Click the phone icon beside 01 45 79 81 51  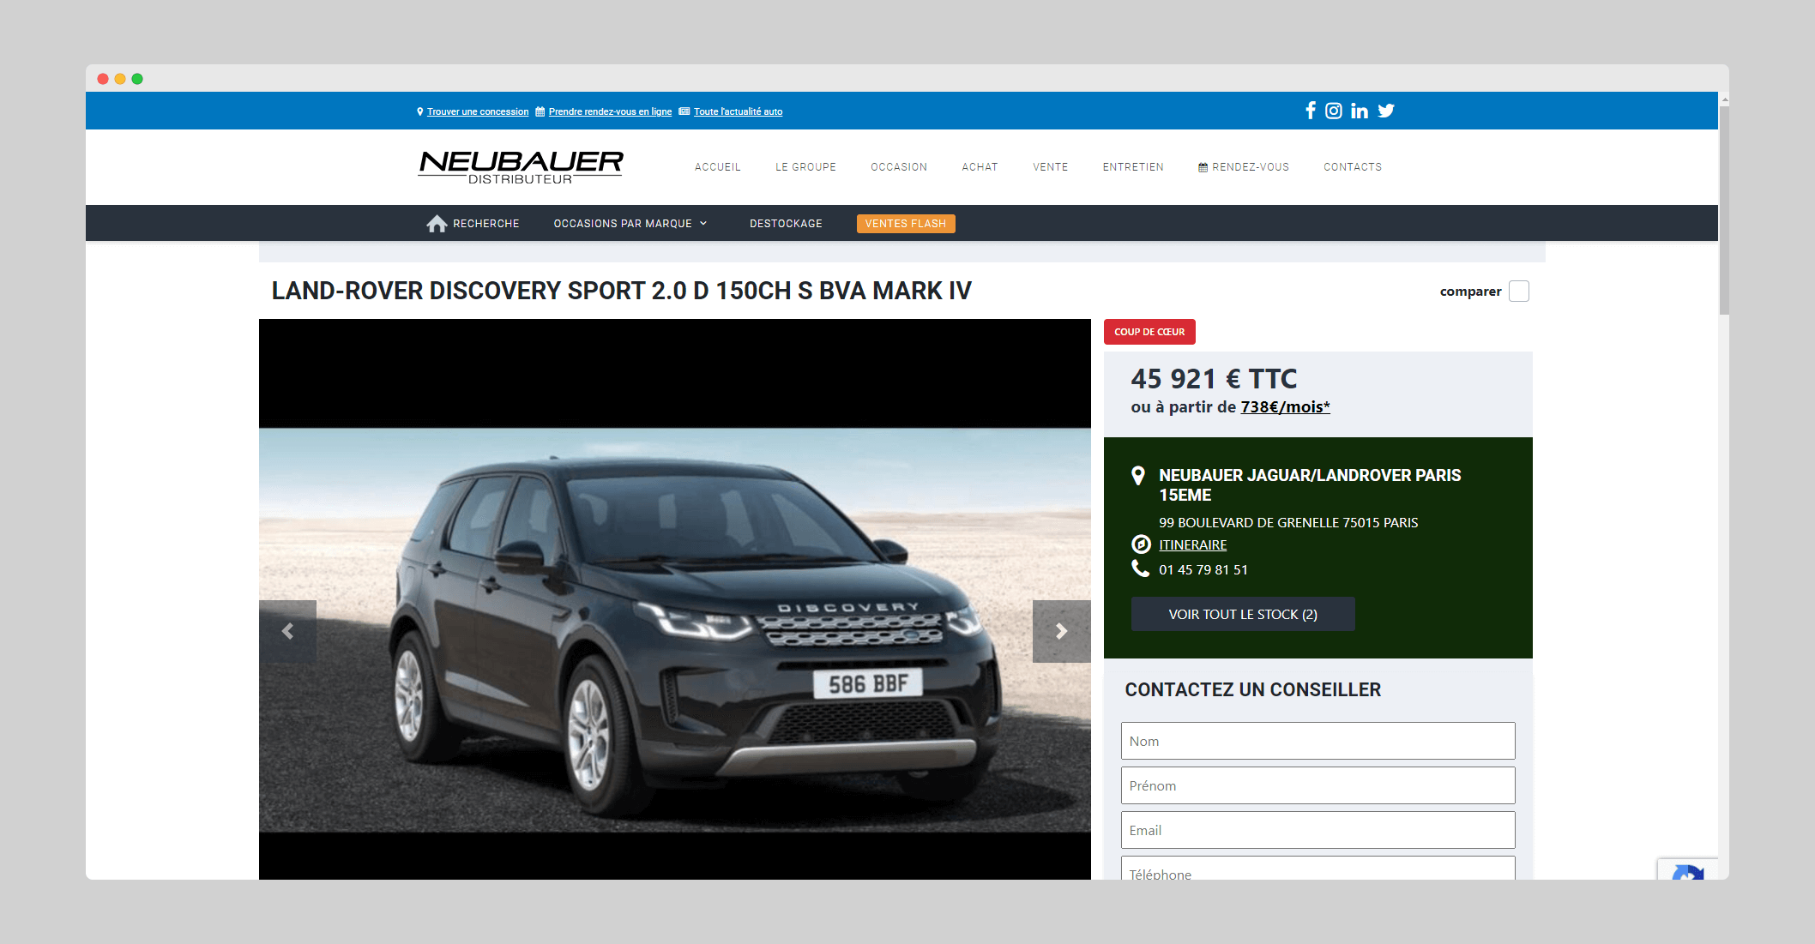click(x=1140, y=568)
